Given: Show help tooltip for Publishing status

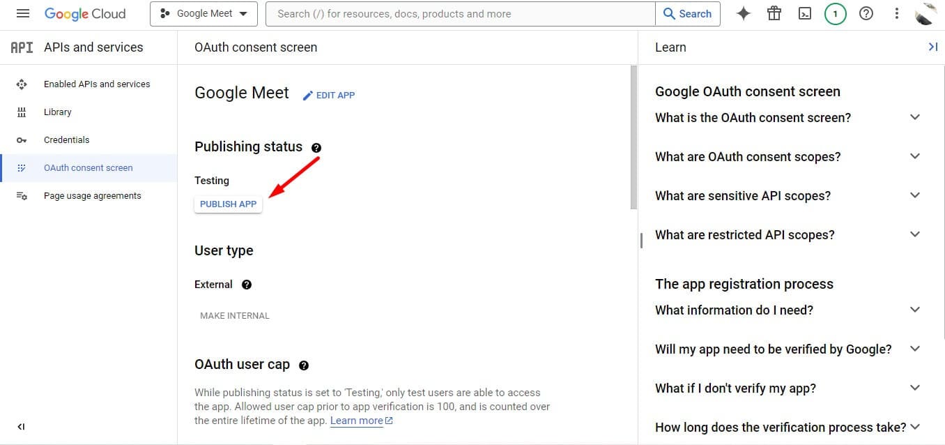Looking at the screenshot, I should [x=316, y=148].
